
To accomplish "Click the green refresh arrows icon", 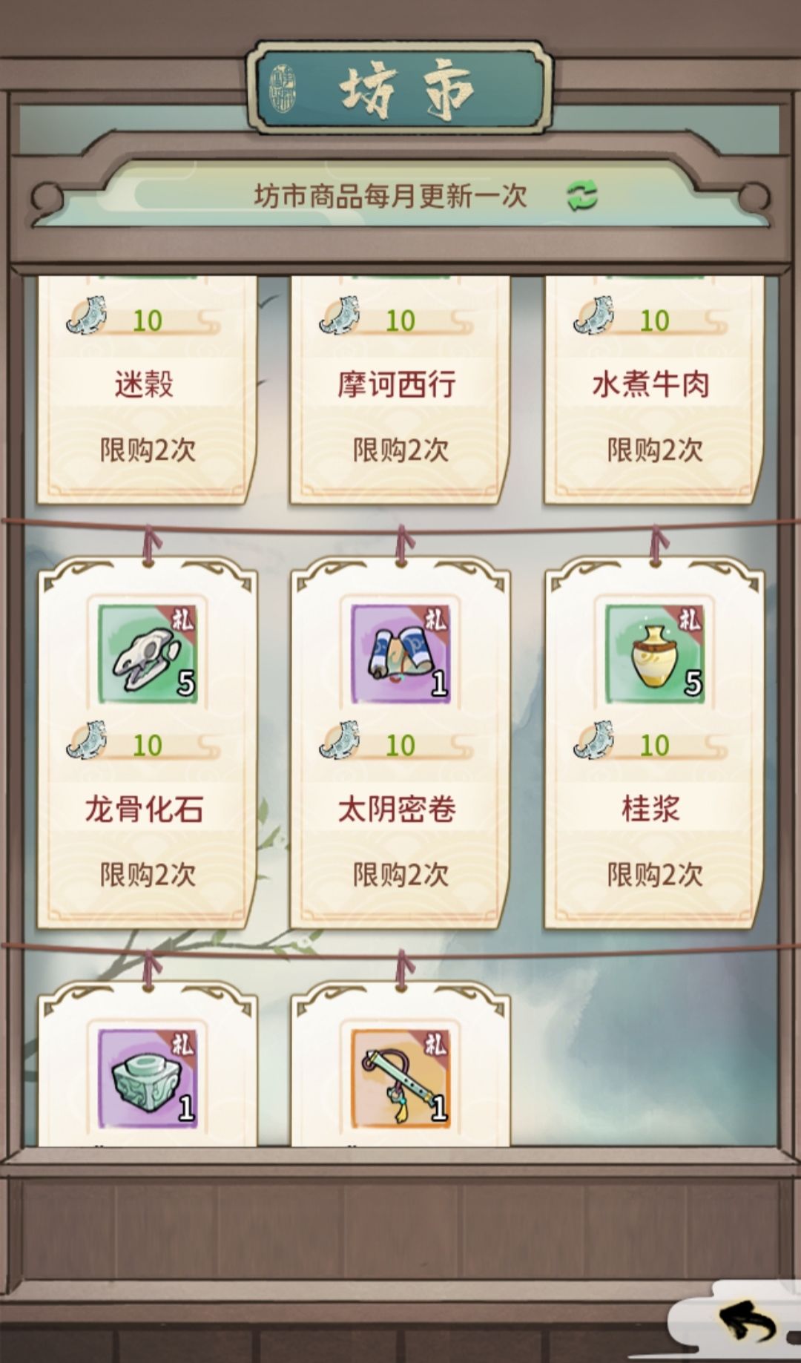I will (x=582, y=197).
